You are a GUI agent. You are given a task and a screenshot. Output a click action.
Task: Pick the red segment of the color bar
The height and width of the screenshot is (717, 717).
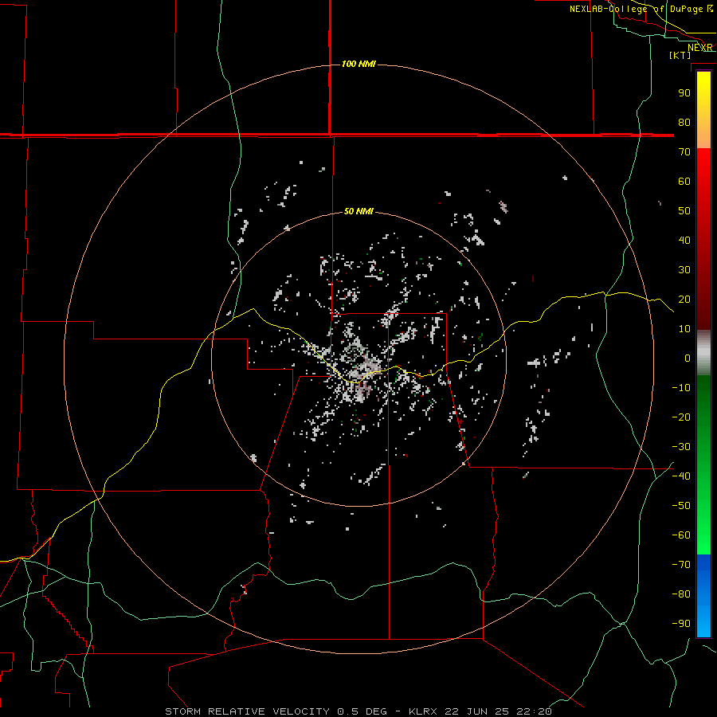point(703,239)
